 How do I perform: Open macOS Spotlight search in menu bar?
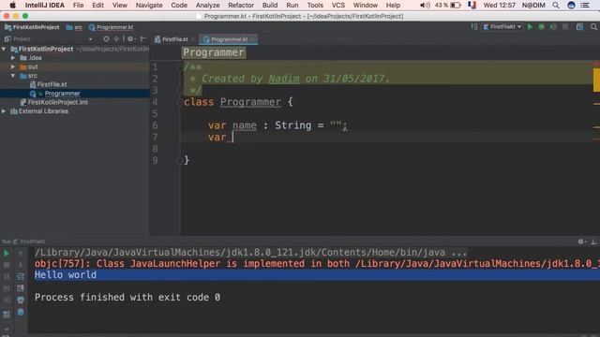(x=556, y=5)
